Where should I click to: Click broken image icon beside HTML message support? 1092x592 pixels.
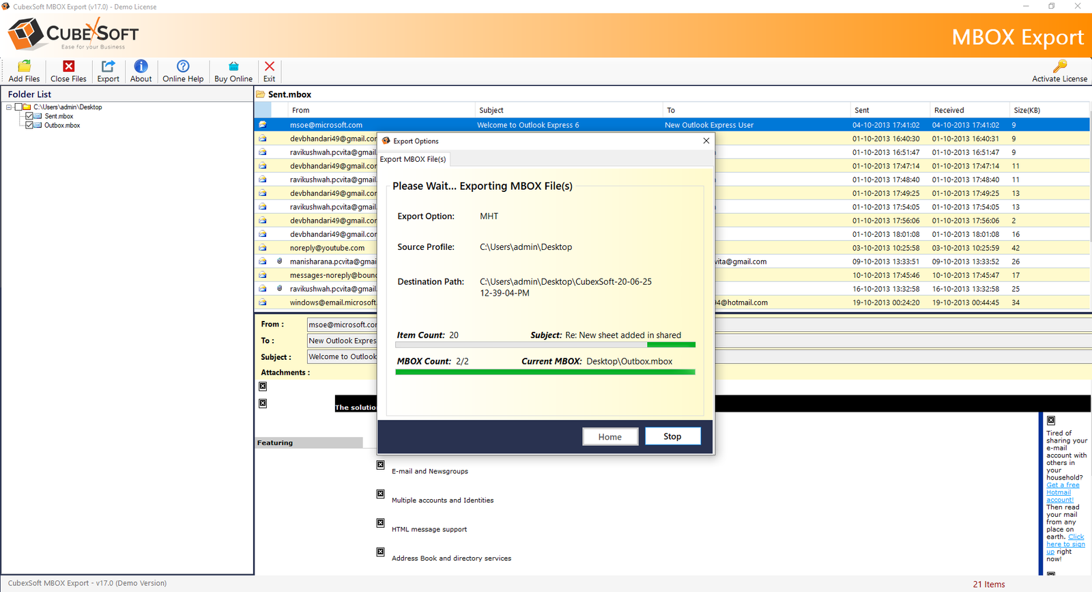(x=381, y=523)
